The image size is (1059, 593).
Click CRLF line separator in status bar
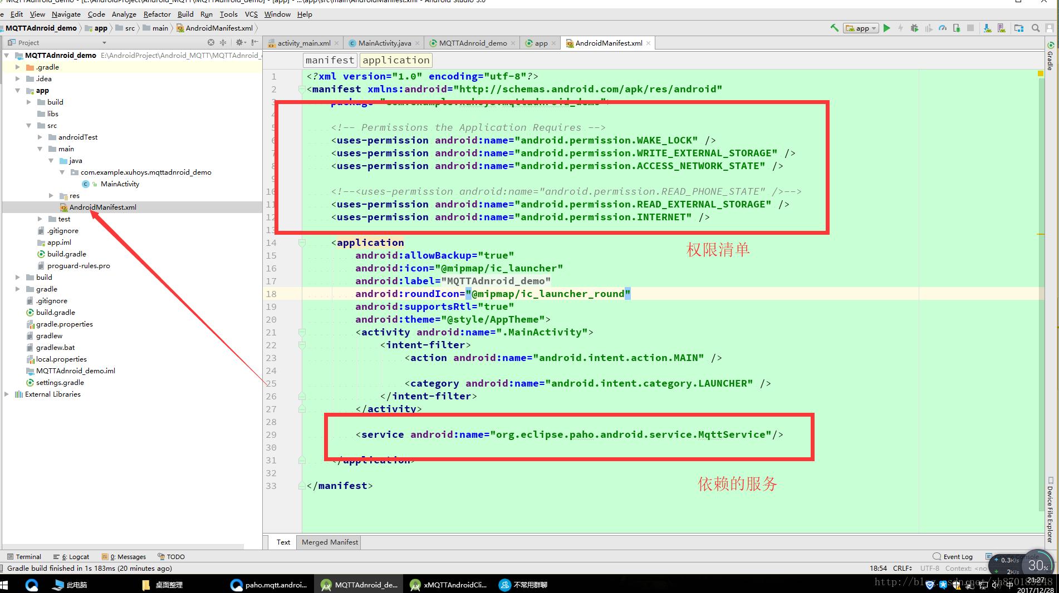tap(901, 568)
